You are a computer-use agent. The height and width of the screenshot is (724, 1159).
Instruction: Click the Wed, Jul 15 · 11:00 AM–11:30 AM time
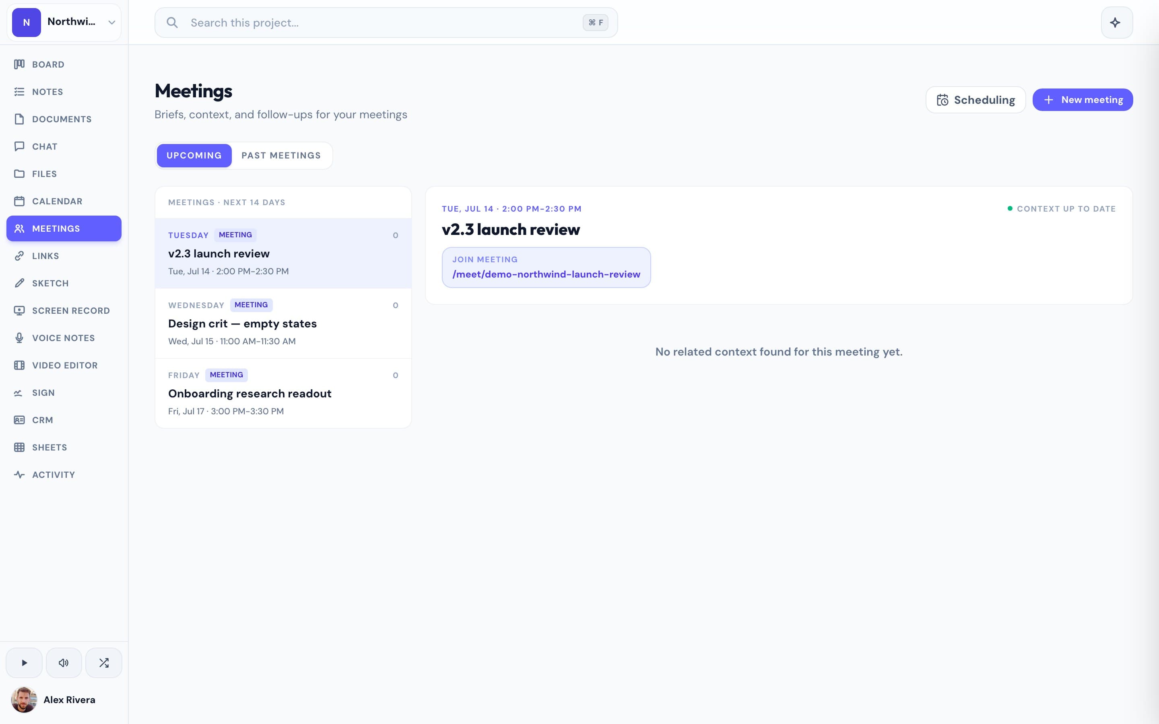click(232, 341)
